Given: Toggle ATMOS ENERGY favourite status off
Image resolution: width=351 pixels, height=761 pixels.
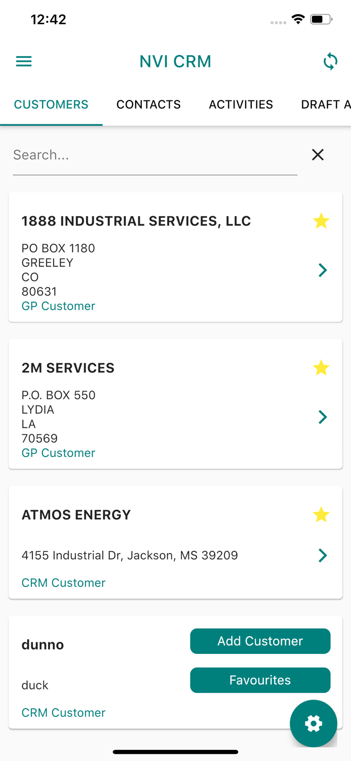Looking at the screenshot, I should [x=321, y=514].
